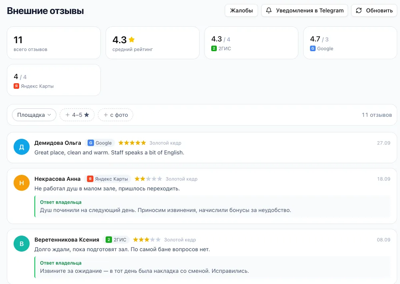Click Веретенникова Ксения's teal avatar
The image size is (400, 284).
(x=22, y=244)
